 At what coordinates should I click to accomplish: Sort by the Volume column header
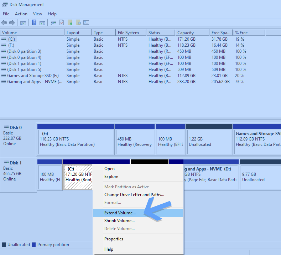(32, 33)
